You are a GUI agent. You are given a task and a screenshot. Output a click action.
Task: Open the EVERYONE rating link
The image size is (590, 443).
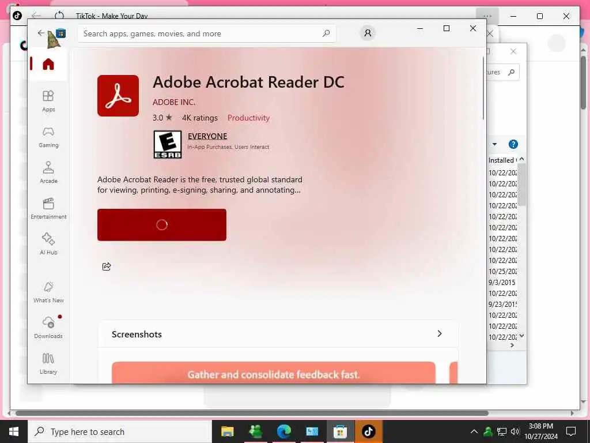(x=207, y=136)
